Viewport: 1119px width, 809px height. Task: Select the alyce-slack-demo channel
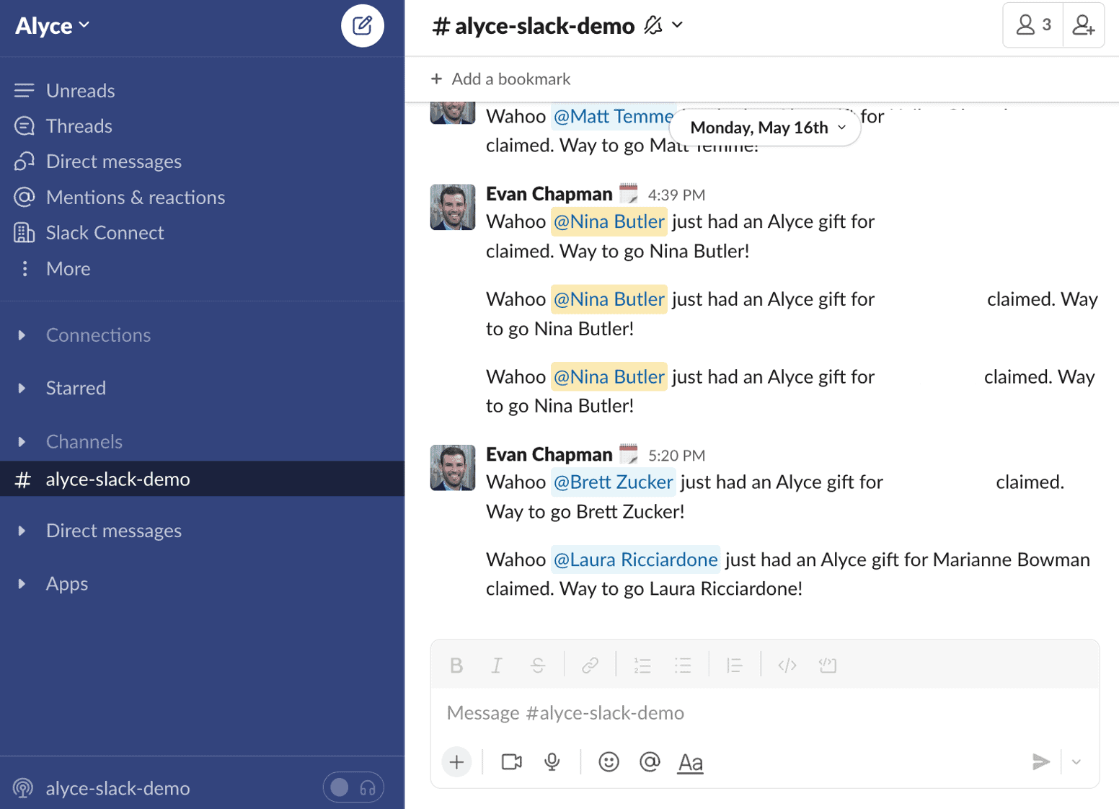202,479
